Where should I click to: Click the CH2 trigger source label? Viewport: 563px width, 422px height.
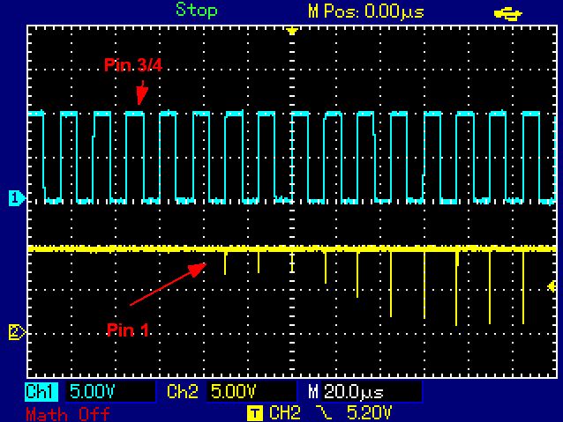286,411
